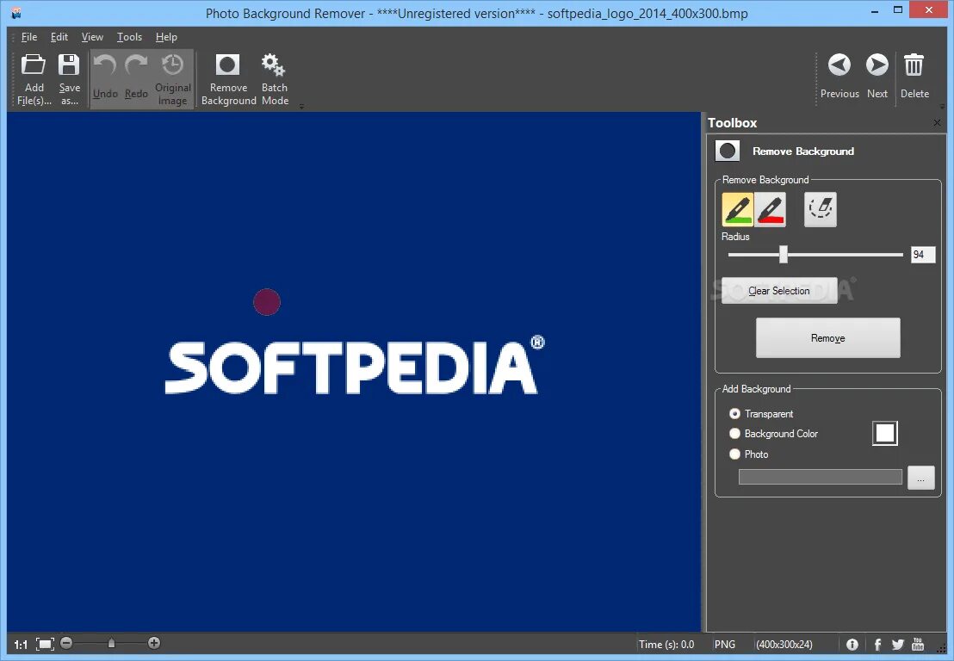Viewport: 954px width, 661px height.
Task: Open the Facebook icon in status bar
Action: click(x=877, y=645)
